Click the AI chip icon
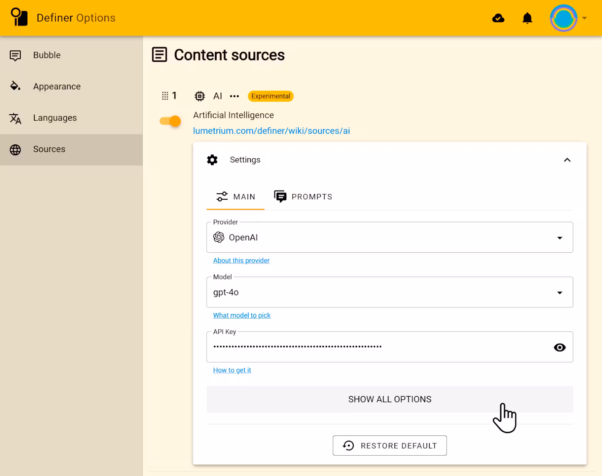The image size is (602, 476). point(200,96)
